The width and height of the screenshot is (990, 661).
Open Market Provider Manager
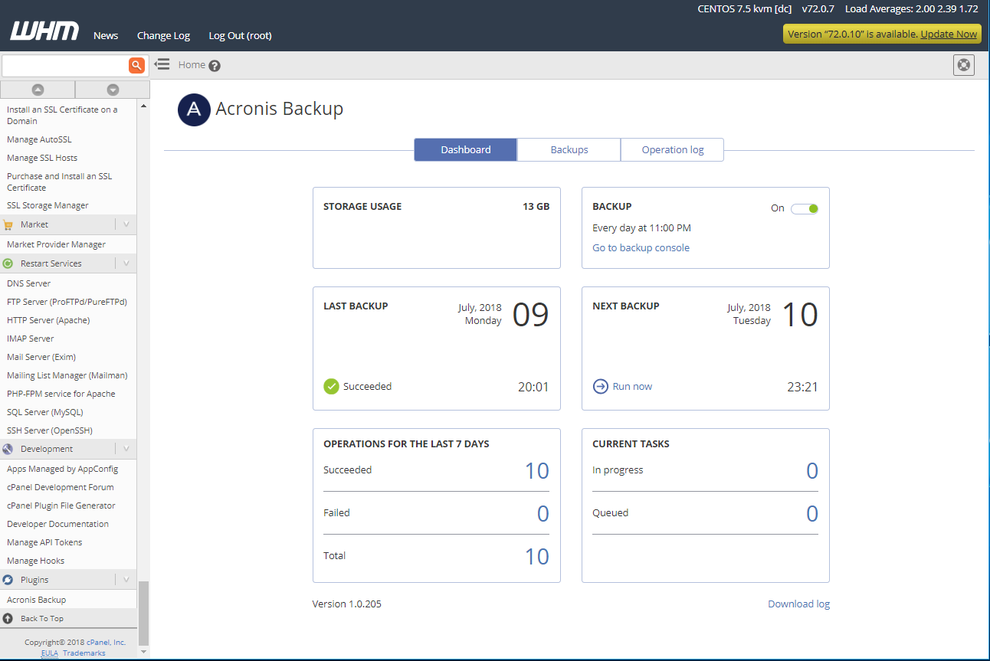point(56,244)
